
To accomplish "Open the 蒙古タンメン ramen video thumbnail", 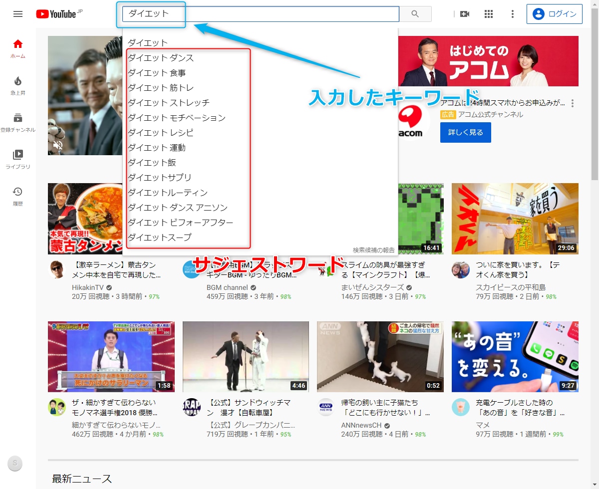I will [x=86, y=219].
